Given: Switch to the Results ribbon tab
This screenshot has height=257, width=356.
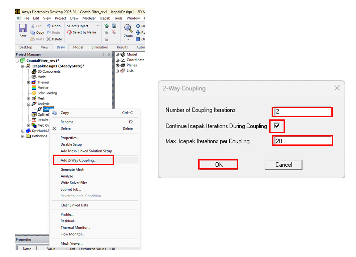Looking at the screenshot, I should pyautogui.click(x=122, y=47).
